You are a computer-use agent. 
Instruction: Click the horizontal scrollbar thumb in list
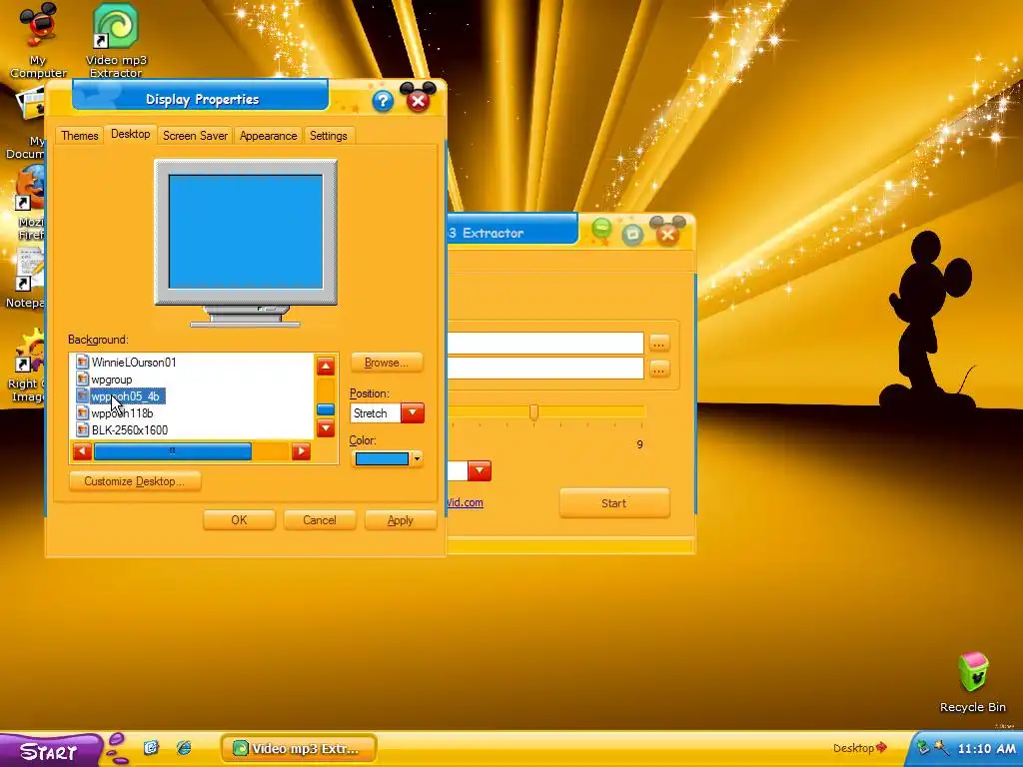pyautogui.click(x=172, y=451)
